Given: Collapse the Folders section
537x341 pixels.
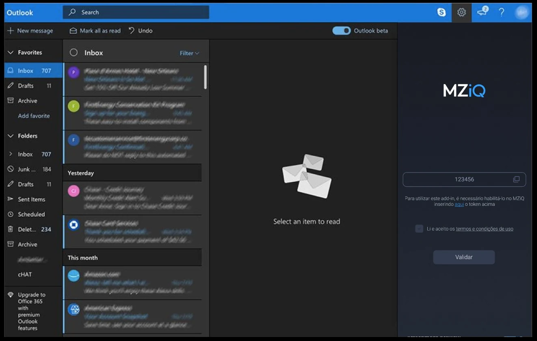Looking at the screenshot, I should coord(11,136).
